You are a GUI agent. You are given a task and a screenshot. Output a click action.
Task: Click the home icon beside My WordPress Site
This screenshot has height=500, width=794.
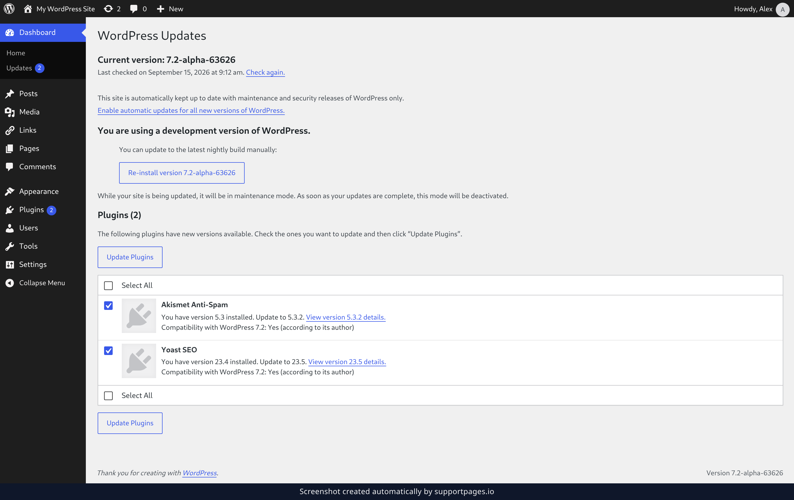[x=28, y=9]
